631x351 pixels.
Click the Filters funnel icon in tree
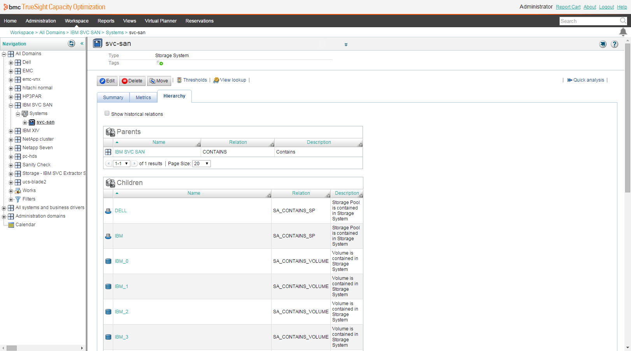18,199
